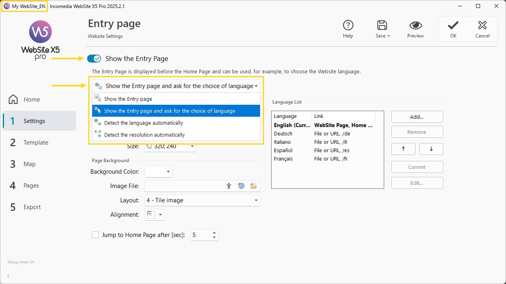Select 'Show the Entry page' option
Viewport: 506px width, 284px height.
pyautogui.click(x=176, y=99)
